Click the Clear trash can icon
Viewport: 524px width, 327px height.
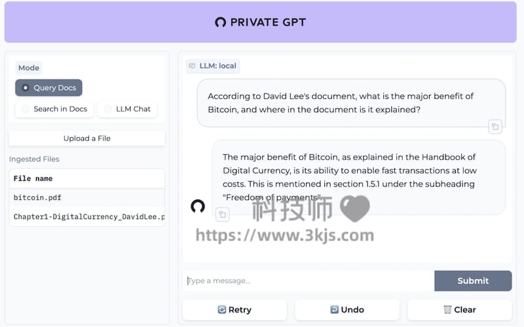447,309
